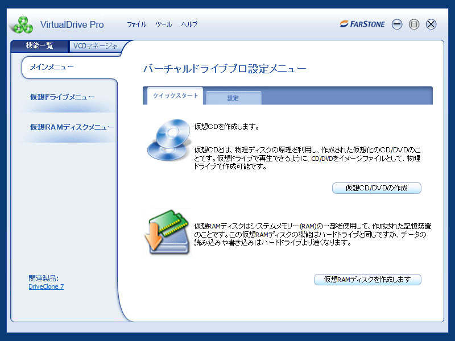Click the 仮想CDを作成します。 text
455x341 pixels.
click(226, 126)
